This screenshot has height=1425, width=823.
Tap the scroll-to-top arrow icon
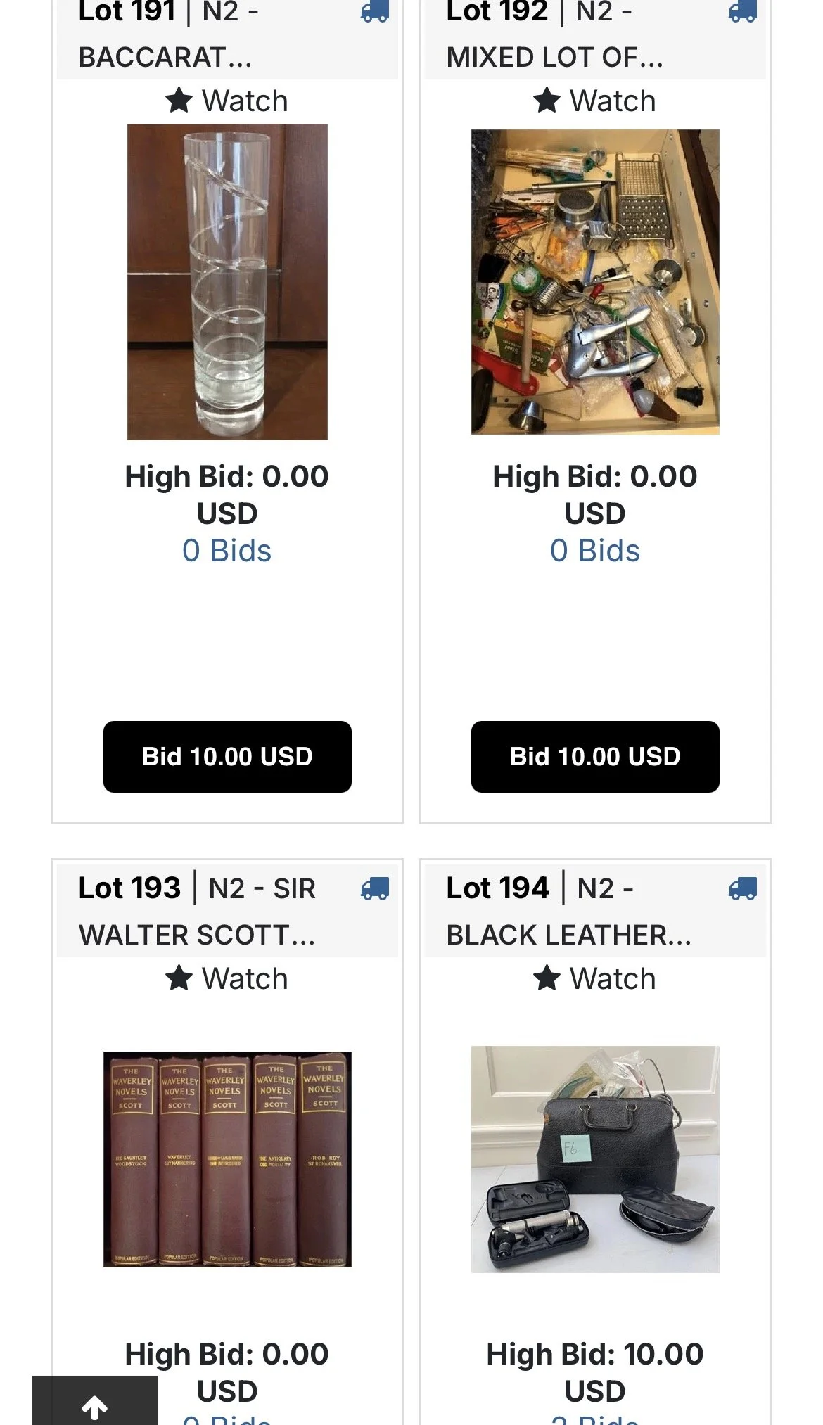tap(94, 1408)
